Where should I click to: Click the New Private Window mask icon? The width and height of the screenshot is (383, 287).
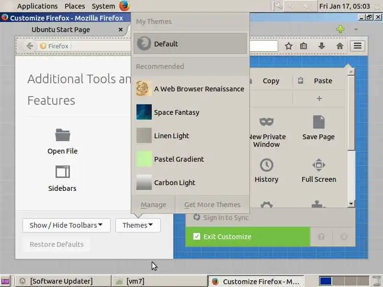click(x=267, y=121)
